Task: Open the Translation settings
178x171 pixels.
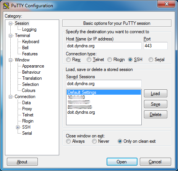Action: tap(32, 78)
